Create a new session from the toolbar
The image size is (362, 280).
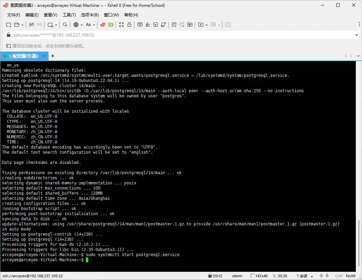pyautogui.click(x=8, y=25)
